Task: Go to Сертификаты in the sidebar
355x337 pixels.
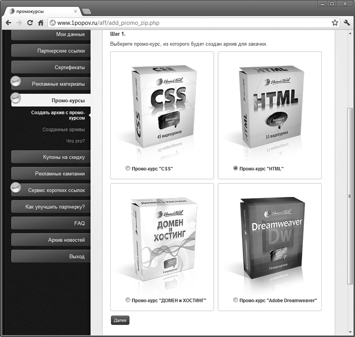Action: pyautogui.click(x=51, y=67)
